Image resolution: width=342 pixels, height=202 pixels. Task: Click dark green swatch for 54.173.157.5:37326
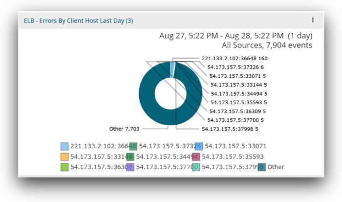(133, 146)
